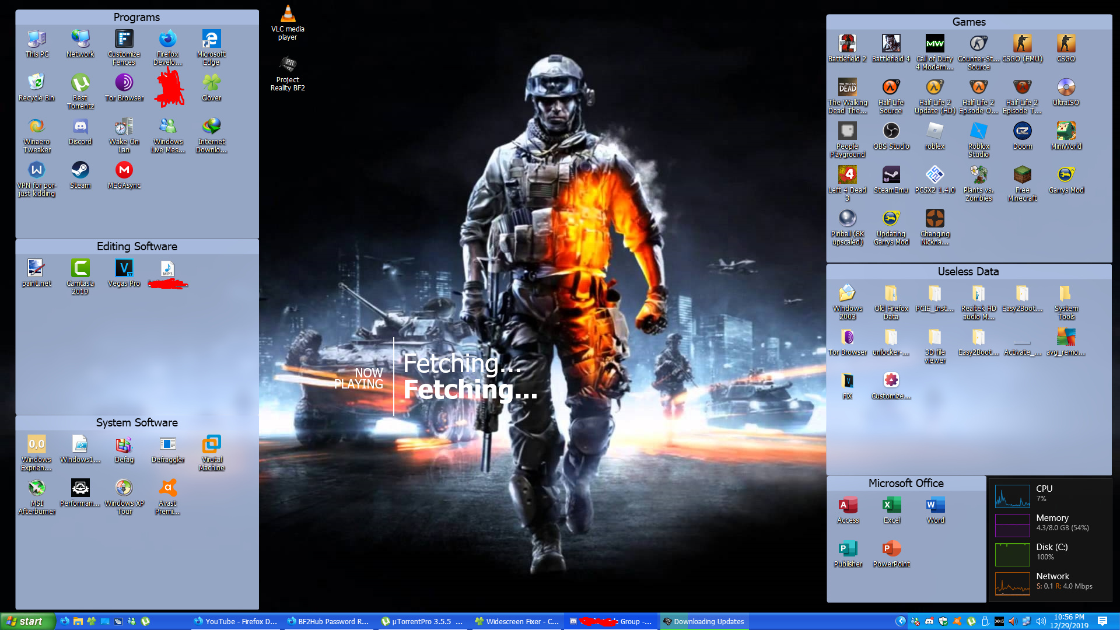Image resolution: width=1120 pixels, height=630 pixels.
Task: Launch Excel from Microsoft Office fence
Action: coord(892,510)
